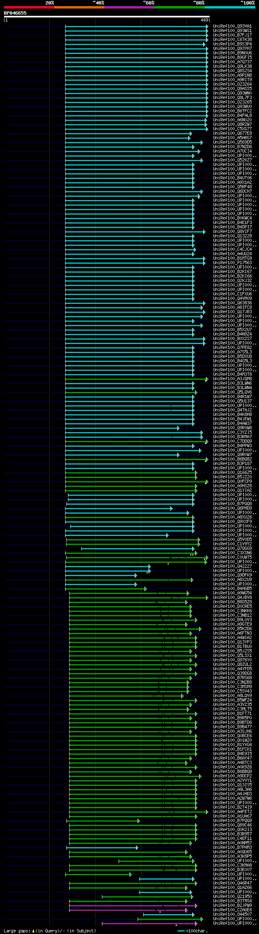Click the cyan alignment bar for UniRef100_Q93VA1
259x934 pixels.
point(137,26)
